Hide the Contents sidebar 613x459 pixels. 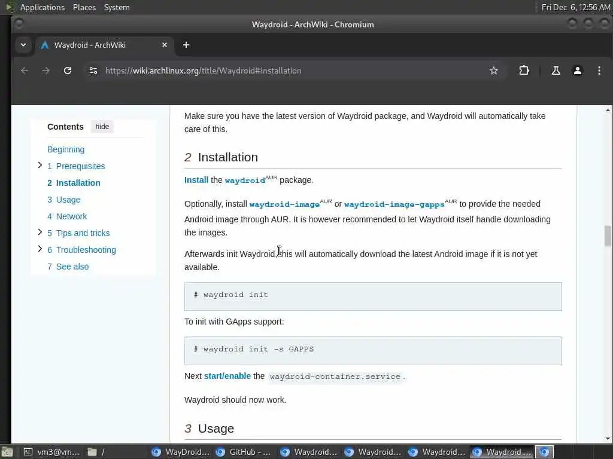[x=102, y=127]
